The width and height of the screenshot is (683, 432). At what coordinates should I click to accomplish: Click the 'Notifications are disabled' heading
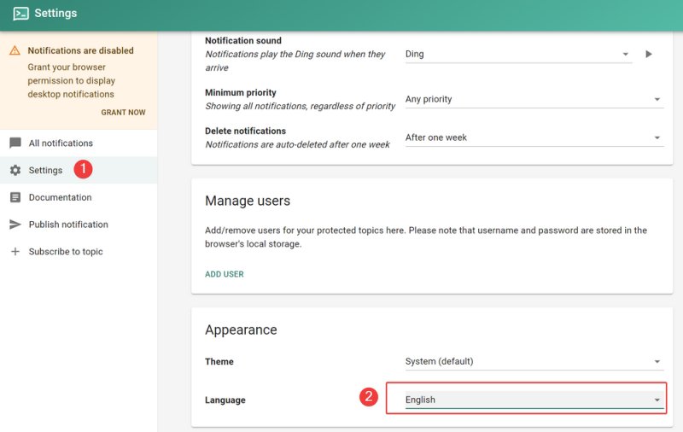coord(80,50)
